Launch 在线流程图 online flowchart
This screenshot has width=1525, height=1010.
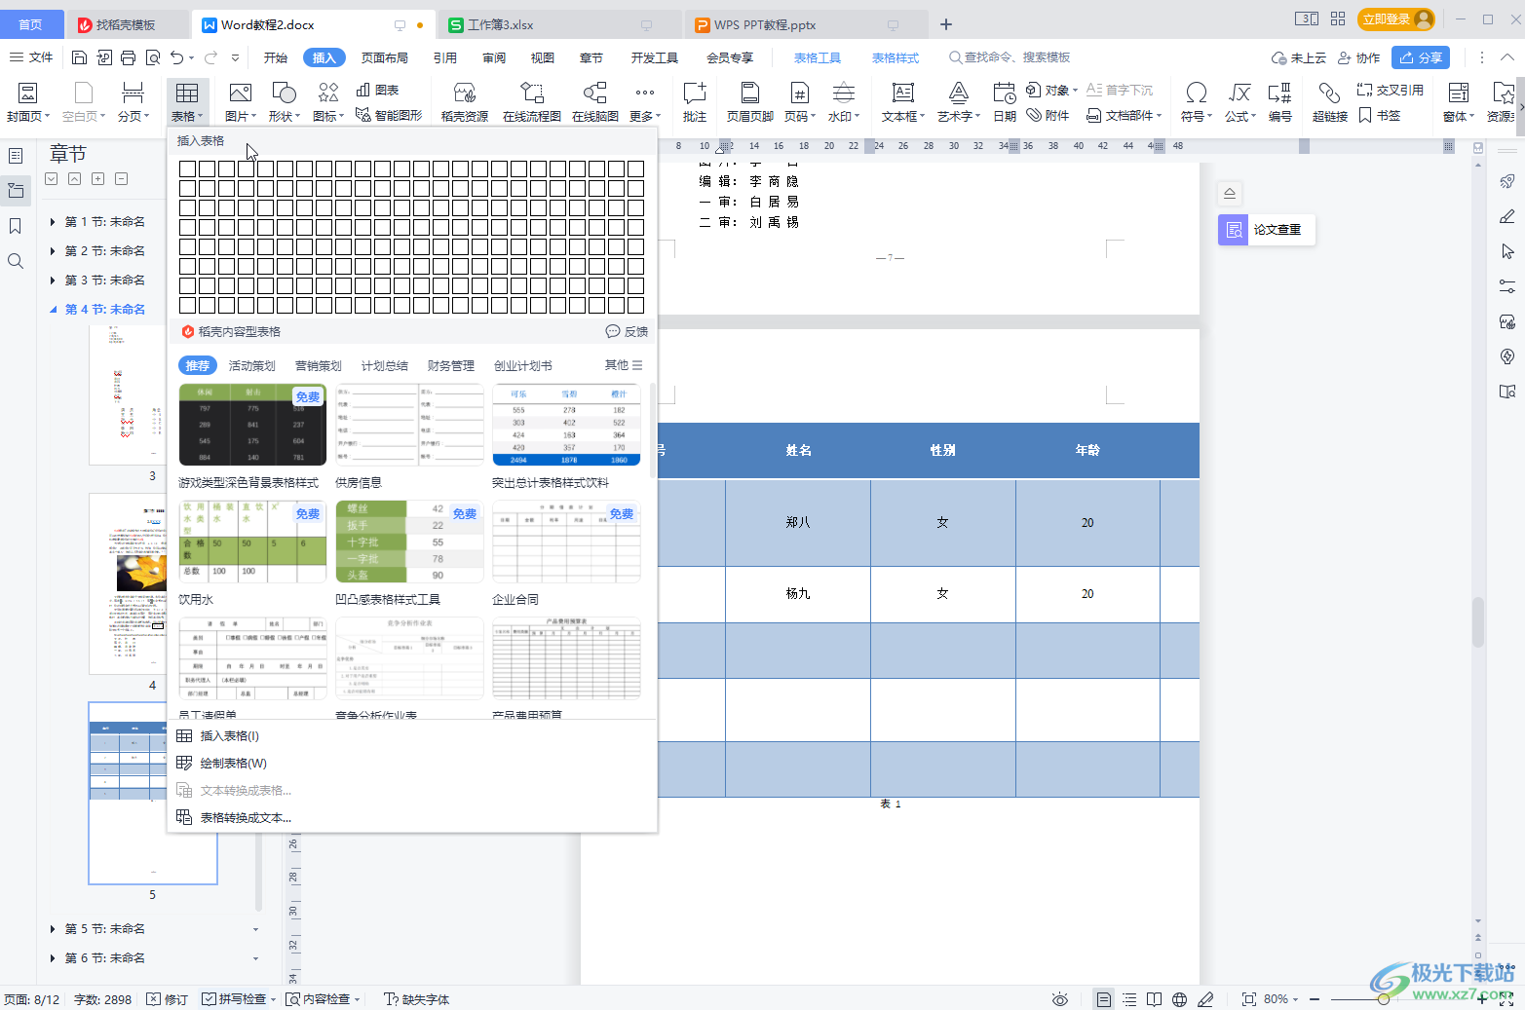(x=532, y=101)
